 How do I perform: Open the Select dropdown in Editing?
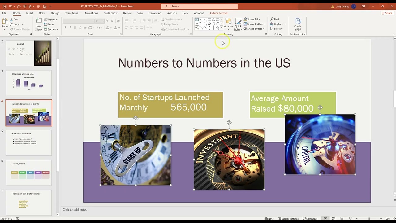coord(276,29)
